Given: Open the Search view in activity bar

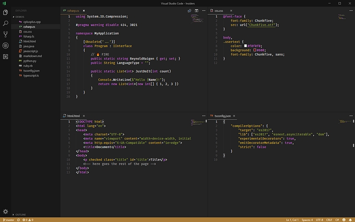Looking at the screenshot, I should [5, 23].
